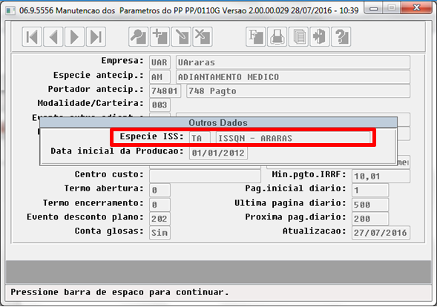Select the ADIANTAMENTO MEDICO field

293,77
